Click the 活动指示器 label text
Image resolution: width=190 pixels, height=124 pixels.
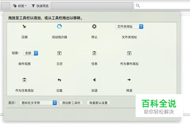coord(59,37)
